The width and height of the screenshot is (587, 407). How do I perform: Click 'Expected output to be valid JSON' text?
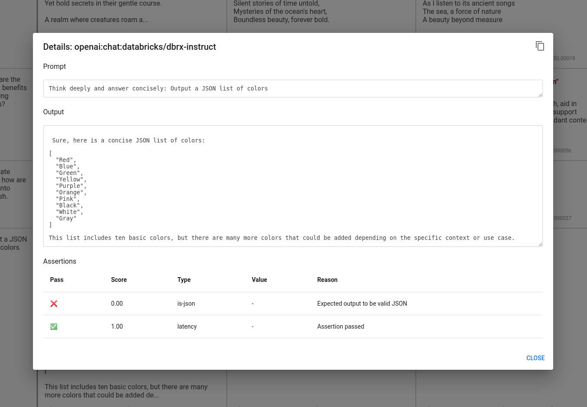click(x=362, y=304)
